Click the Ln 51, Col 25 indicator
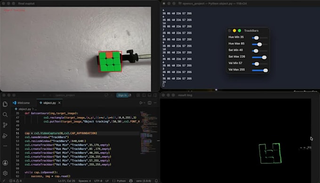 pos(67,181)
